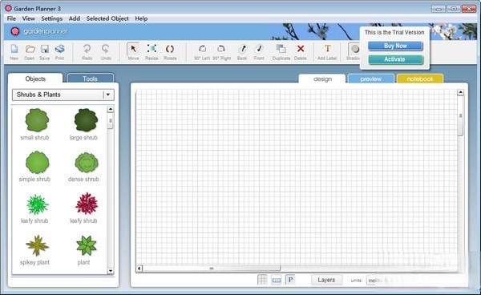Switch to the Tools tab
Screen dimensions: 481x295
click(90, 79)
